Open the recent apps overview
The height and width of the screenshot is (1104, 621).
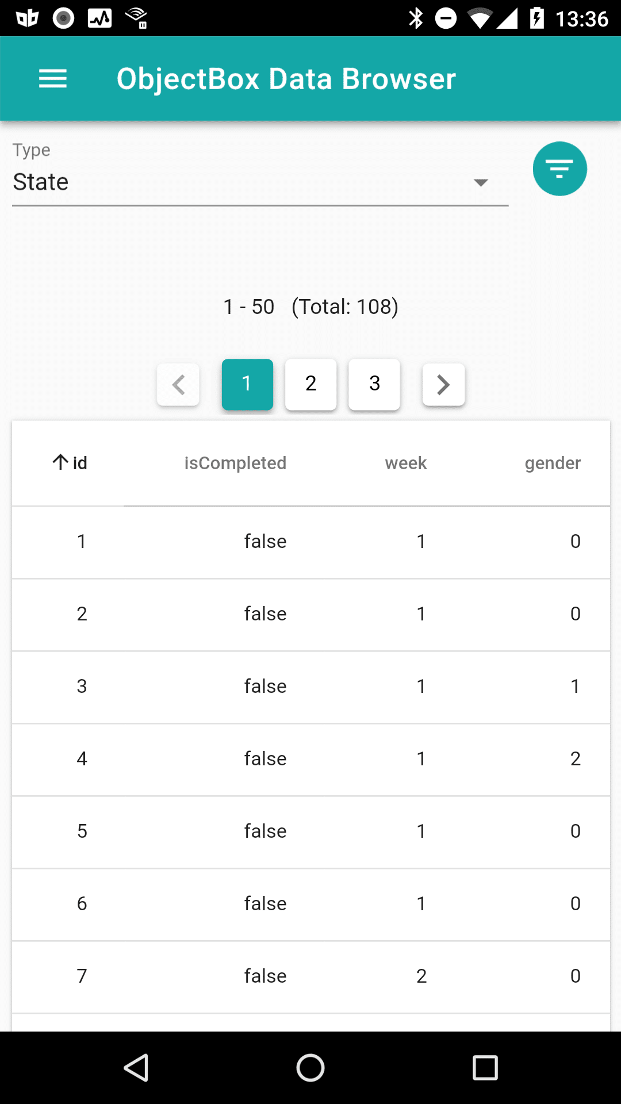click(485, 1068)
